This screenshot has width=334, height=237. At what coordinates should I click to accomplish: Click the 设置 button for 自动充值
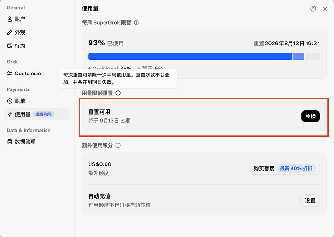tap(310, 201)
